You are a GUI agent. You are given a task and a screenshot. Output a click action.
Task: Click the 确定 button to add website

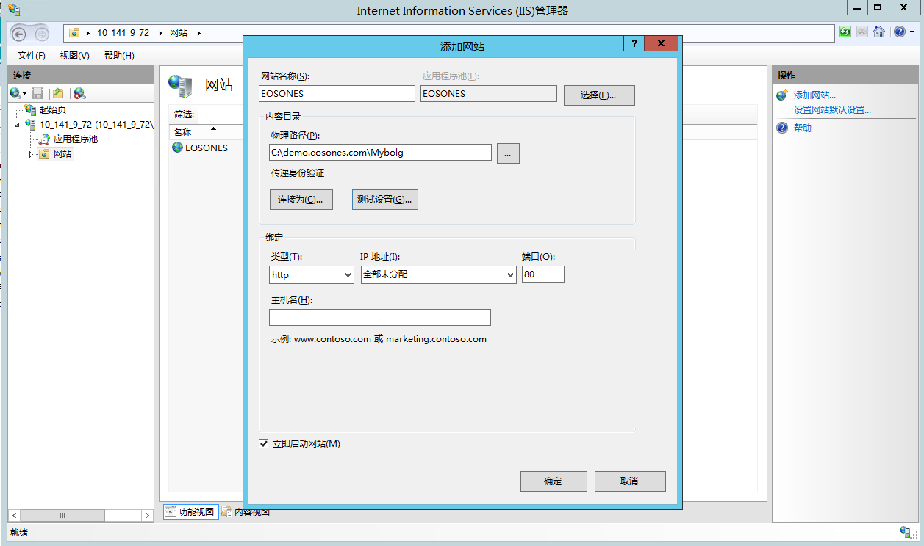pyautogui.click(x=554, y=481)
